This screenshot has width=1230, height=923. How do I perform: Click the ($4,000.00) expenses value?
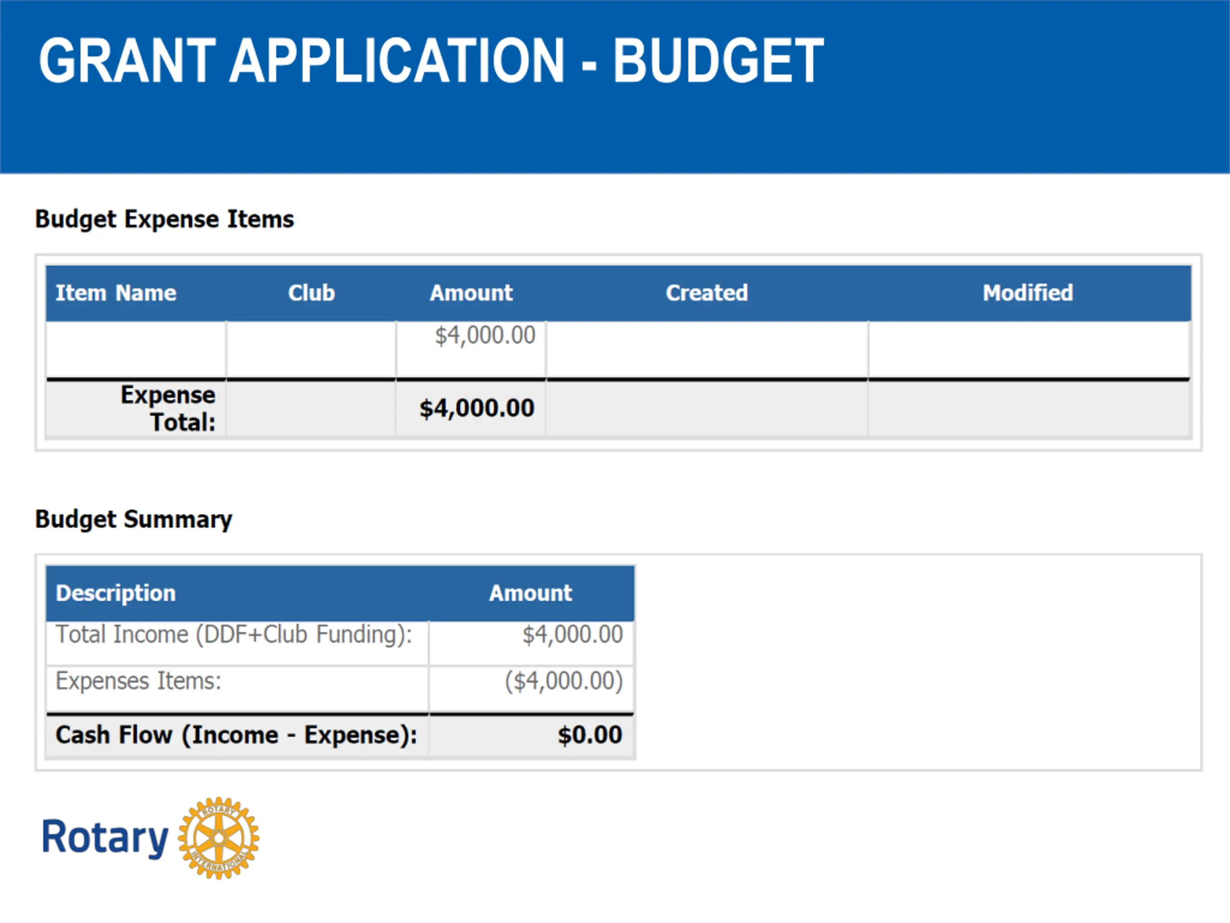(x=563, y=681)
